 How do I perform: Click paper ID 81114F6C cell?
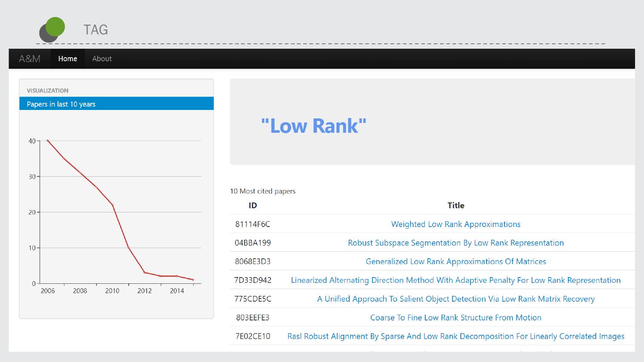click(x=253, y=224)
